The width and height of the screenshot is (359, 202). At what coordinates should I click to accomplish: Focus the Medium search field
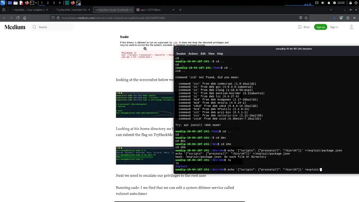coord(52,27)
